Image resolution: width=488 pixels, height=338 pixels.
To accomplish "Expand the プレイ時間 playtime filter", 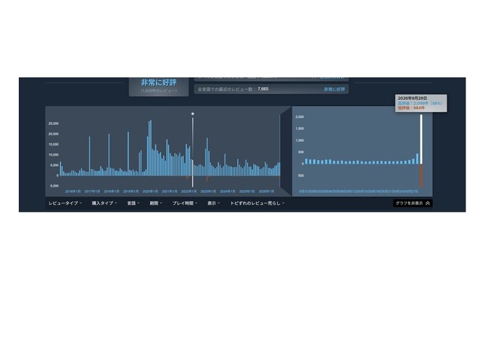I will pos(185,204).
